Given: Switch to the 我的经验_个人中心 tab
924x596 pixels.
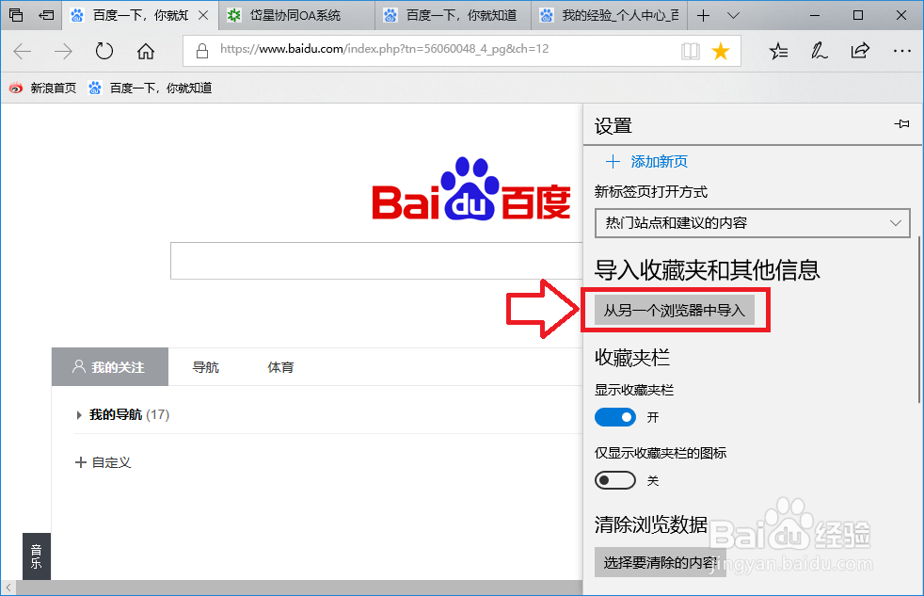Looking at the screenshot, I should pos(610,15).
